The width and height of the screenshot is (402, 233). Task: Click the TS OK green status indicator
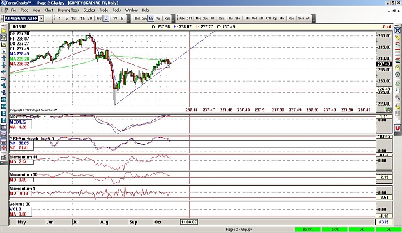pyautogui.click(x=334, y=229)
